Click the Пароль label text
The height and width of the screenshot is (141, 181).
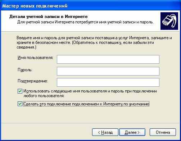pyautogui.click(x=25, y=70)
